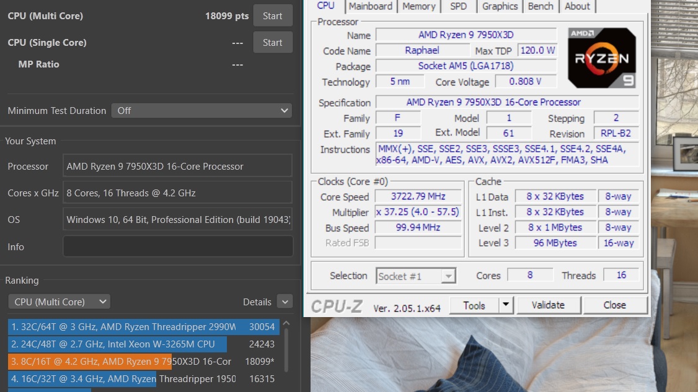
Task: Switch to Graphics tab in CPU-Z
Action: [500, 6]
